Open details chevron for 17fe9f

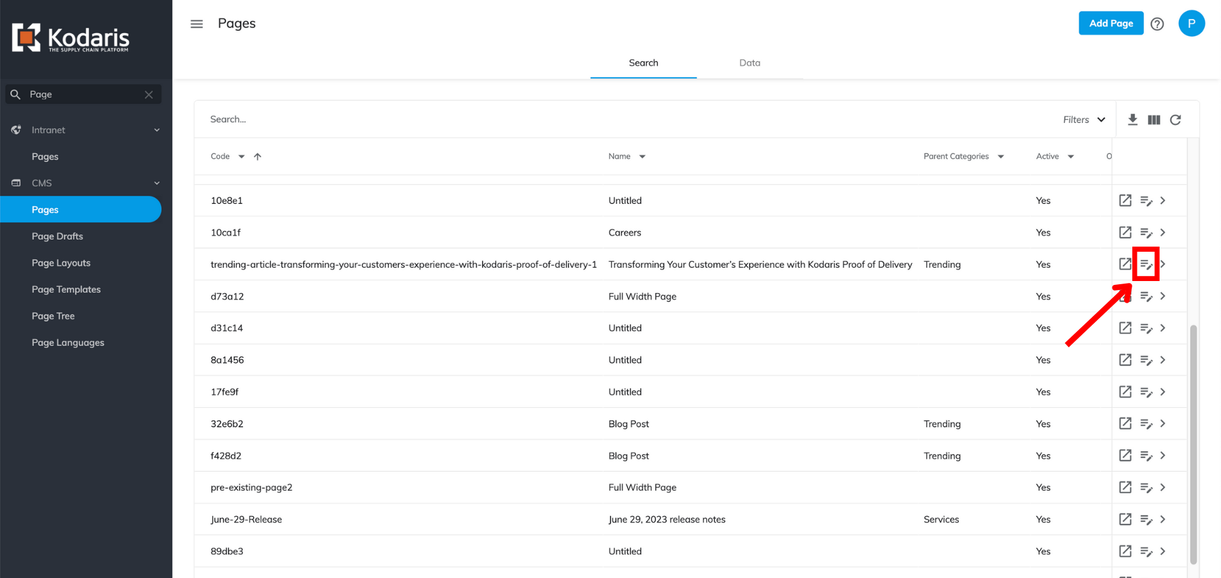(1163, 391)
